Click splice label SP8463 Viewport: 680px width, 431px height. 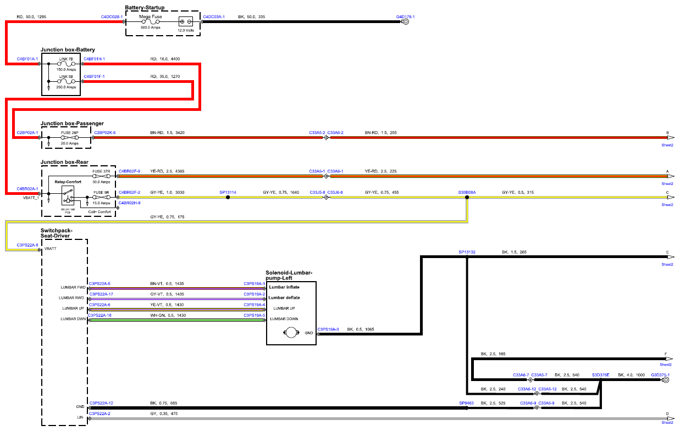click(466, 403)
